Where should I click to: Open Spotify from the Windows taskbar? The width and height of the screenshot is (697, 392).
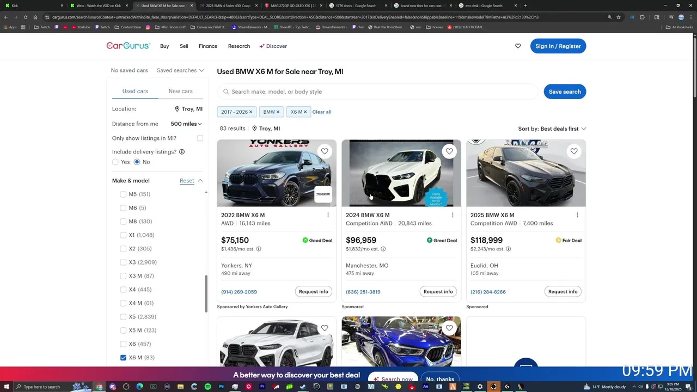point(208,387)
